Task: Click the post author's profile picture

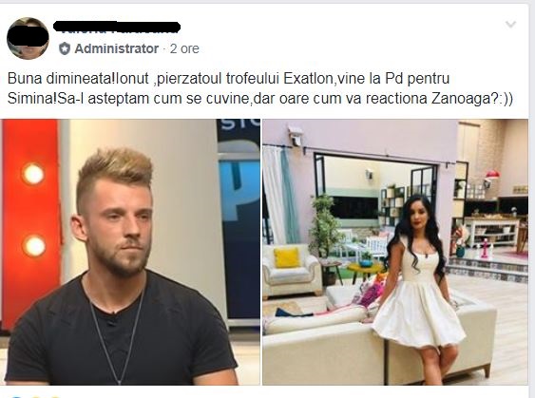Action: 28,38
